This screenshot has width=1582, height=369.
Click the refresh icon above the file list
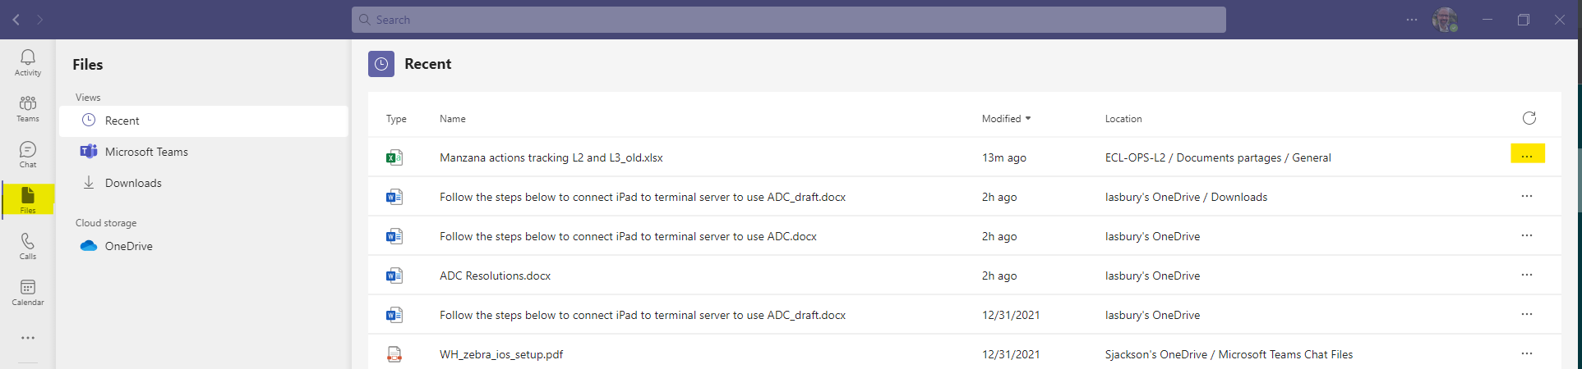pos(1529,118)
